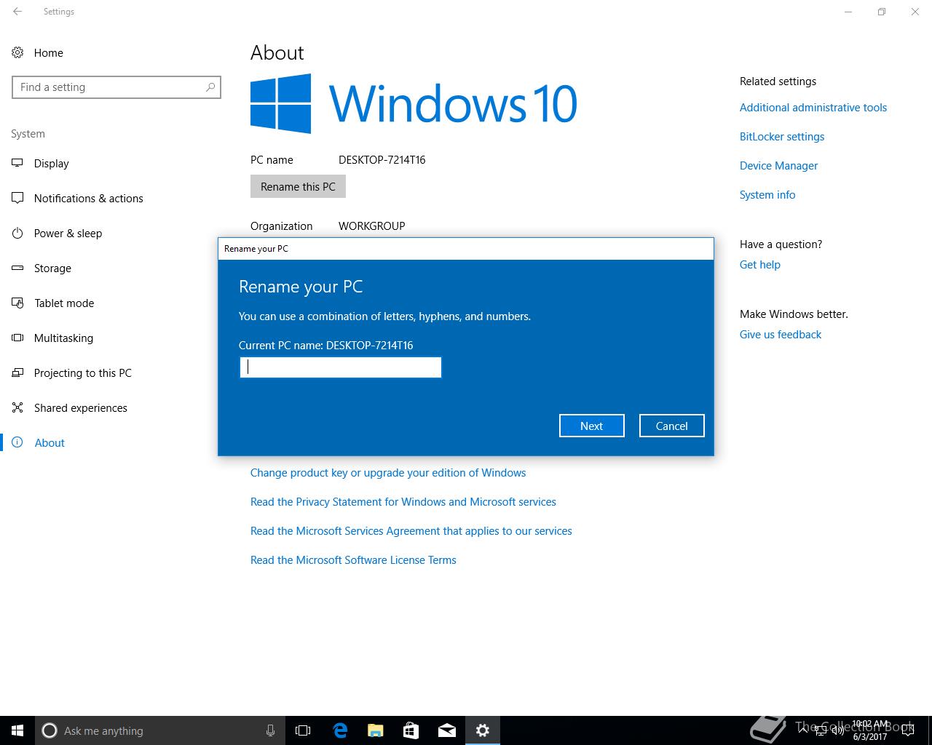932x745 pixels.
Task: Click Get help link
Action: (x=759, y=264)
